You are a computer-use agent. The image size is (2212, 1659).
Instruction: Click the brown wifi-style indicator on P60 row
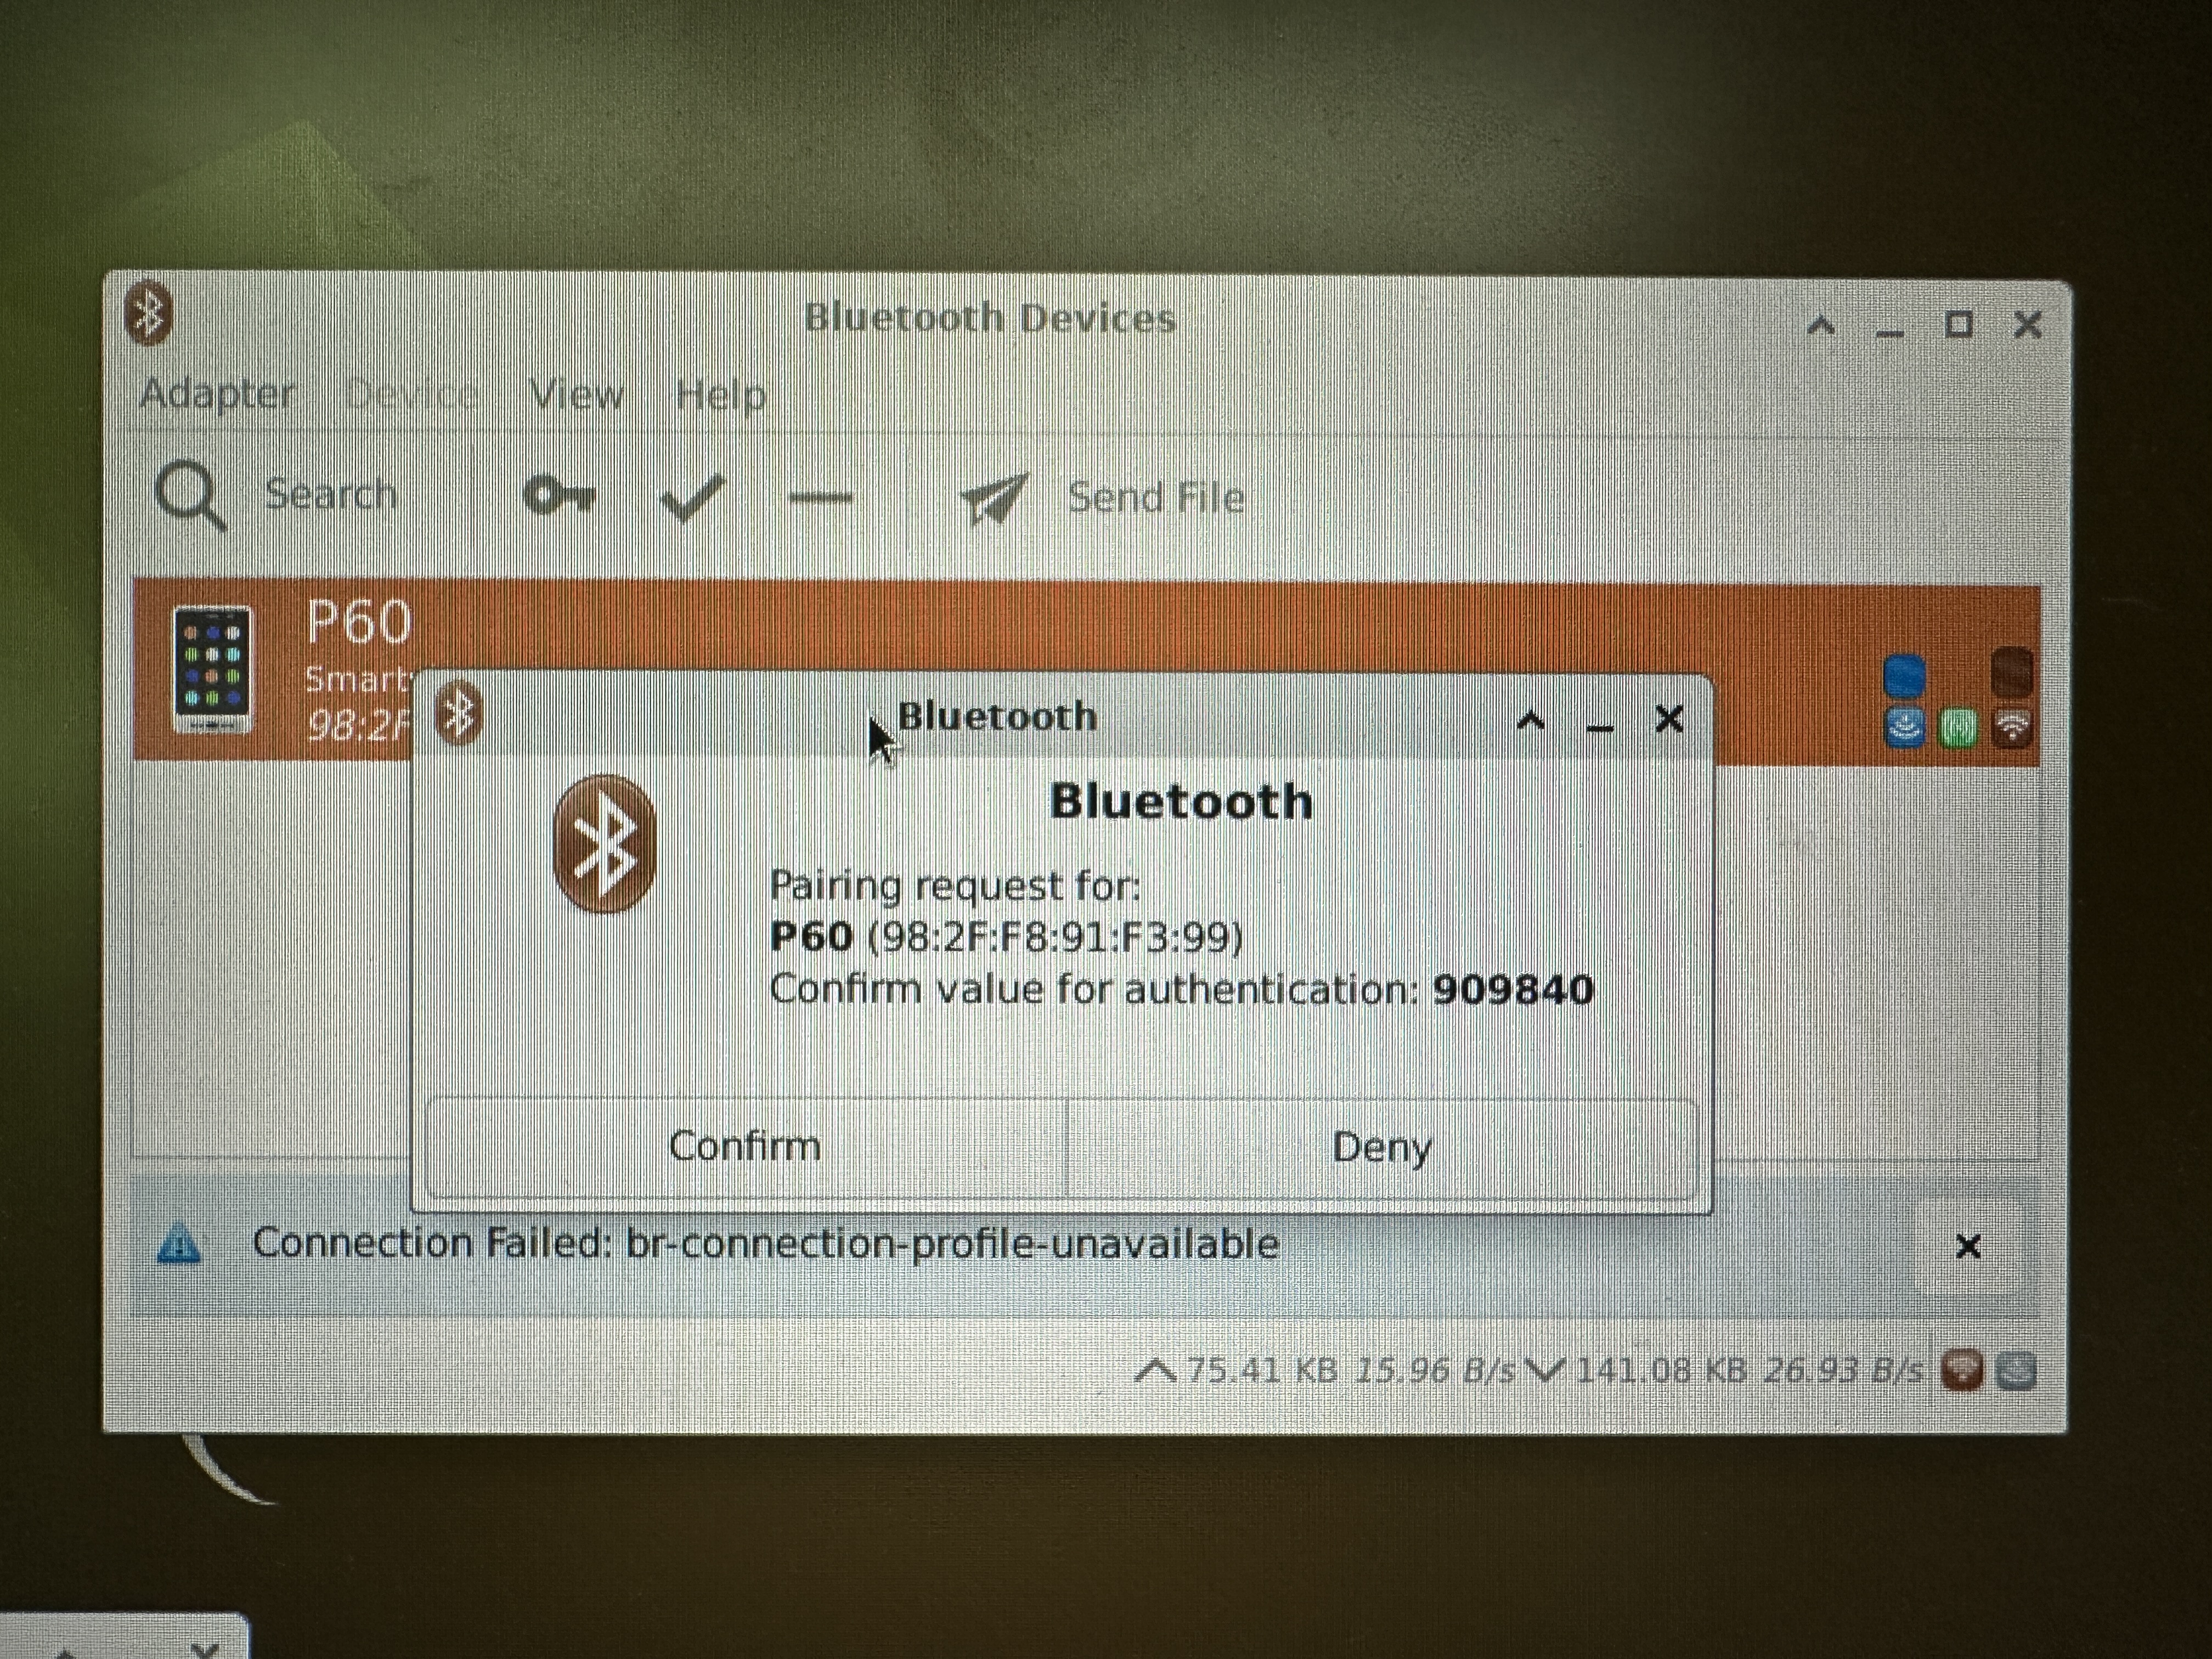tap(2012, 727)
